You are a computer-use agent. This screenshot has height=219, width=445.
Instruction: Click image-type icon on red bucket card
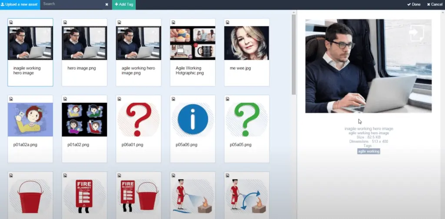coord(11,175)
